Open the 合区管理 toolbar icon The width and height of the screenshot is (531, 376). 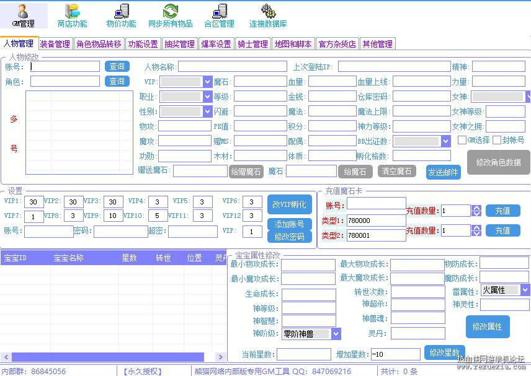(220, 15)
